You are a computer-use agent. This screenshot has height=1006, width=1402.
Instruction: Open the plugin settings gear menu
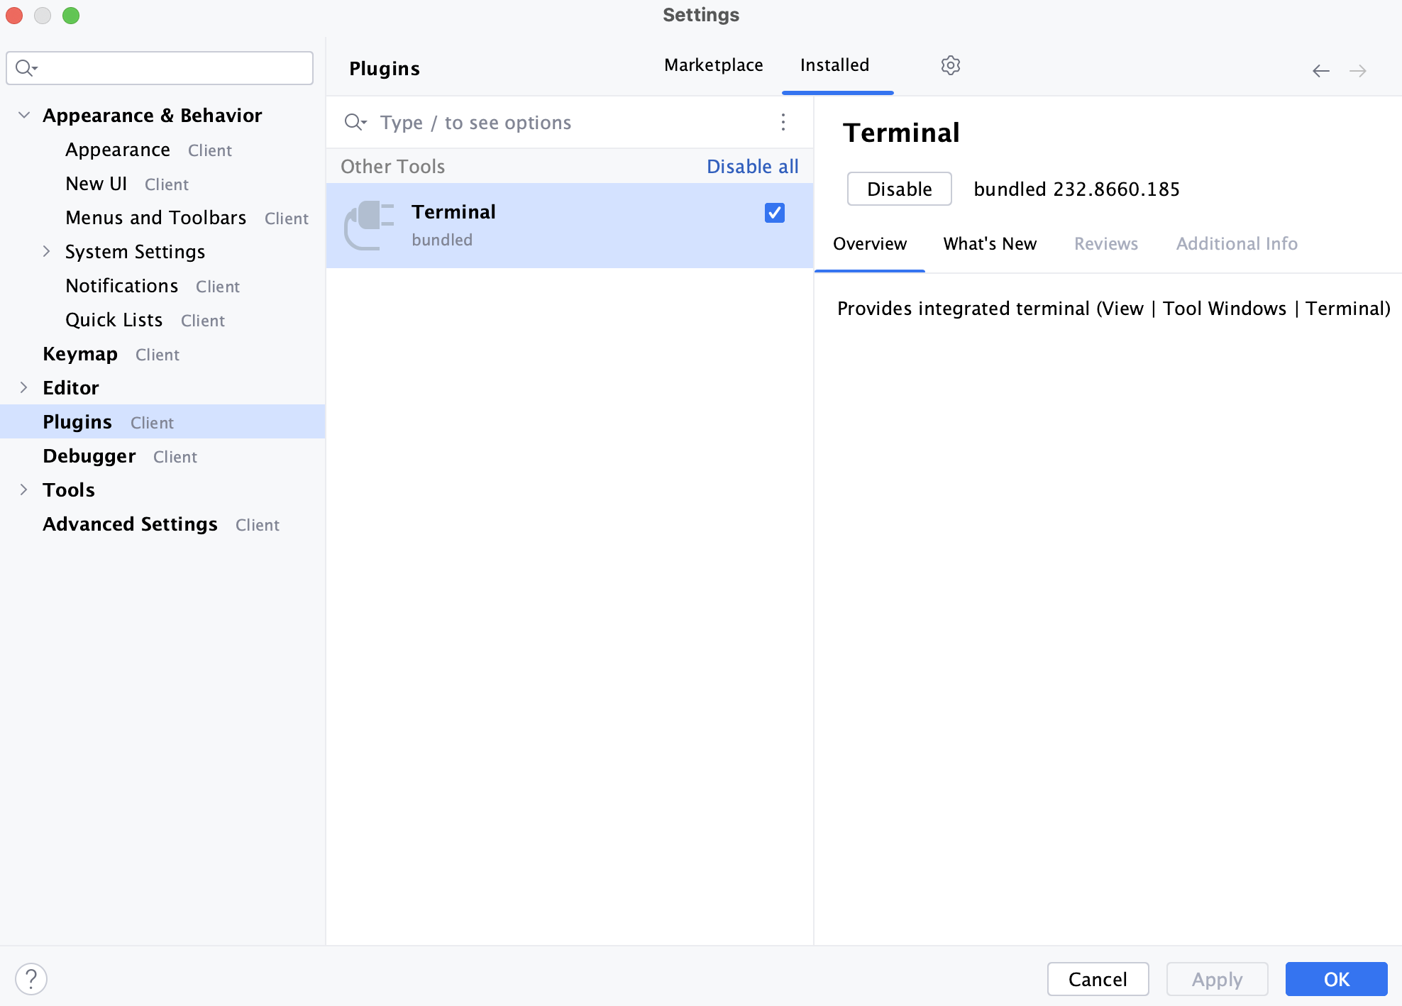pyautogui.click(x=951, y=65)
